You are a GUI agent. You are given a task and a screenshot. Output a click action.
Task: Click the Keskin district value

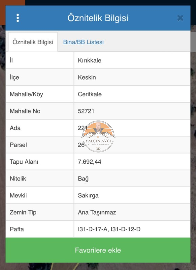point(87,77)
